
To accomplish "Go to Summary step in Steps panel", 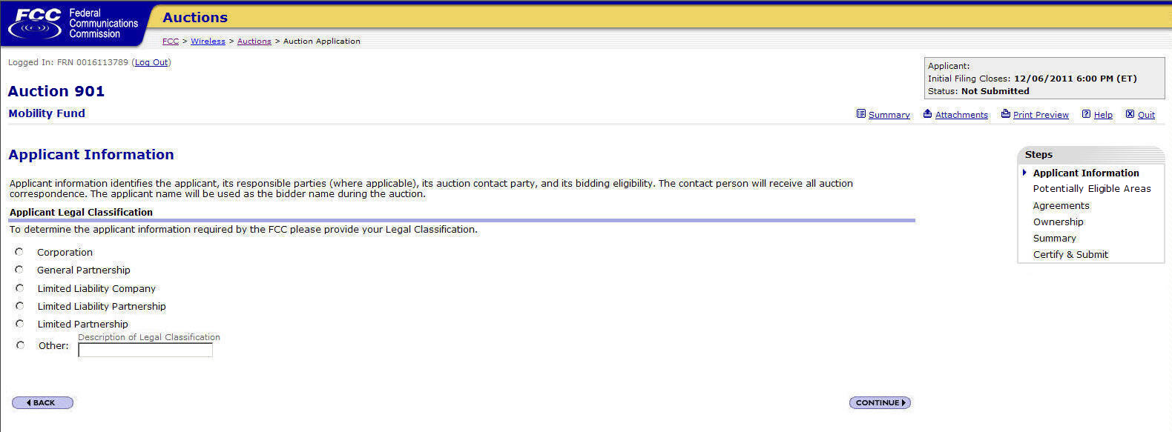I will point(1055,238).
